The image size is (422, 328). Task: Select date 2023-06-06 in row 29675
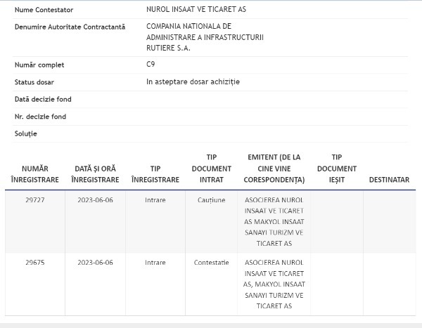click(x=95, y=263)
